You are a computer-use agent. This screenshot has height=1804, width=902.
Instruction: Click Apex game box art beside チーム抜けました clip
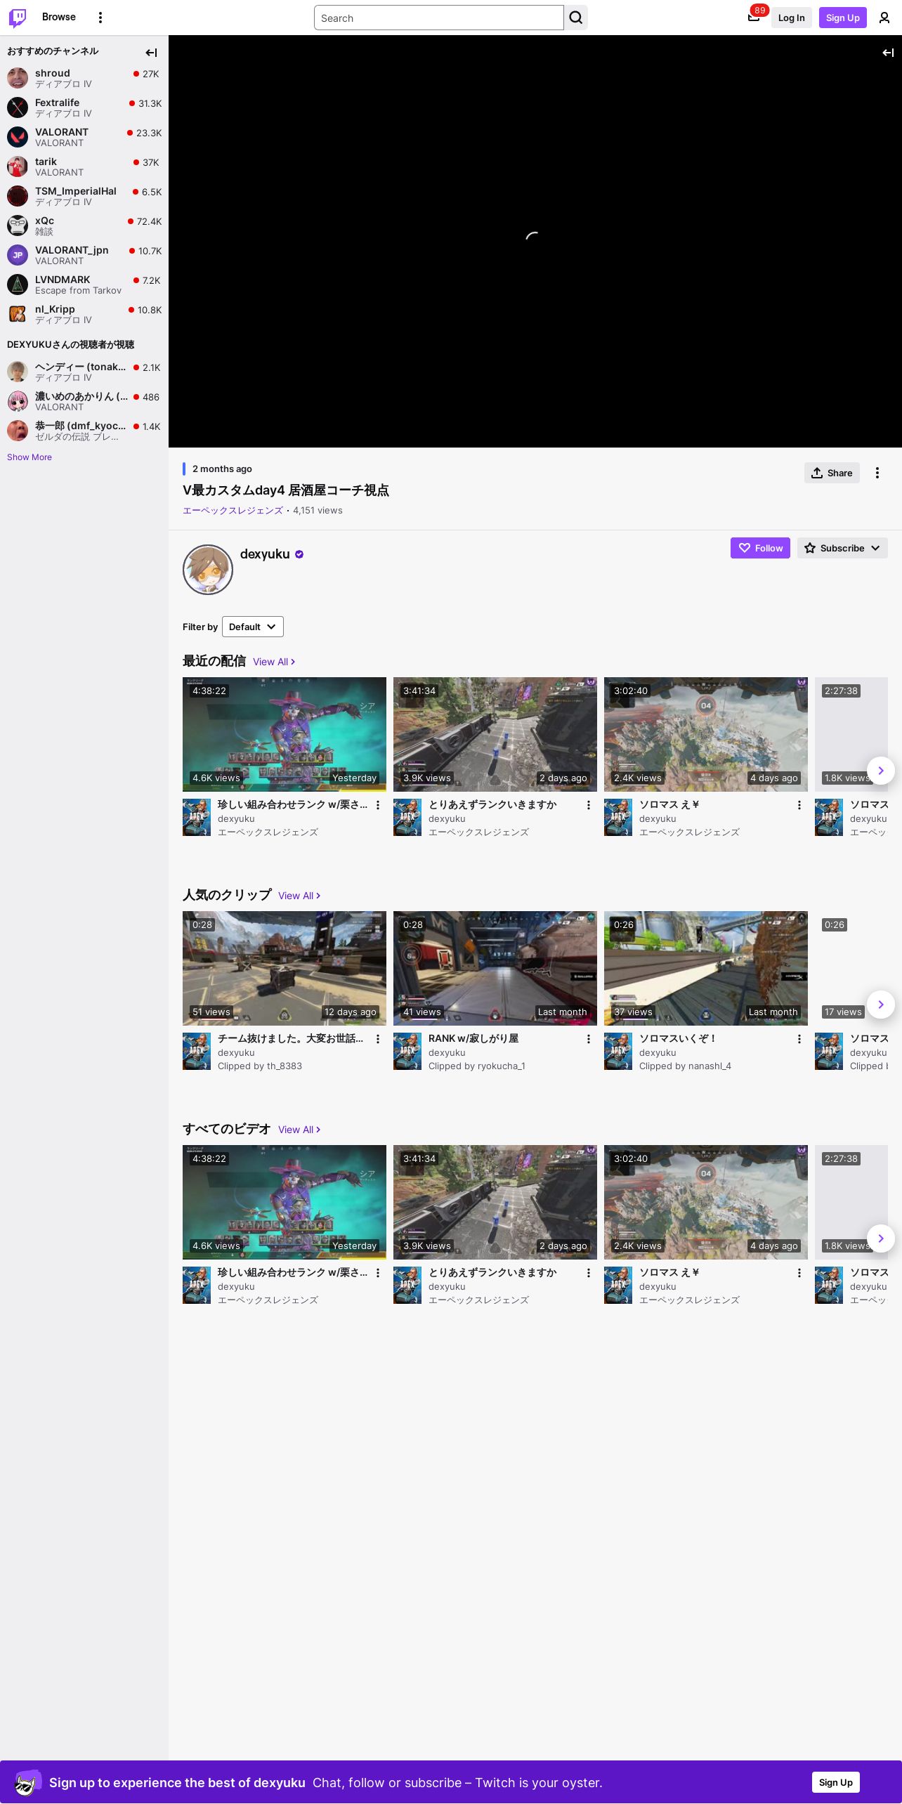197,1052
